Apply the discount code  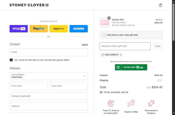(157, 46)
